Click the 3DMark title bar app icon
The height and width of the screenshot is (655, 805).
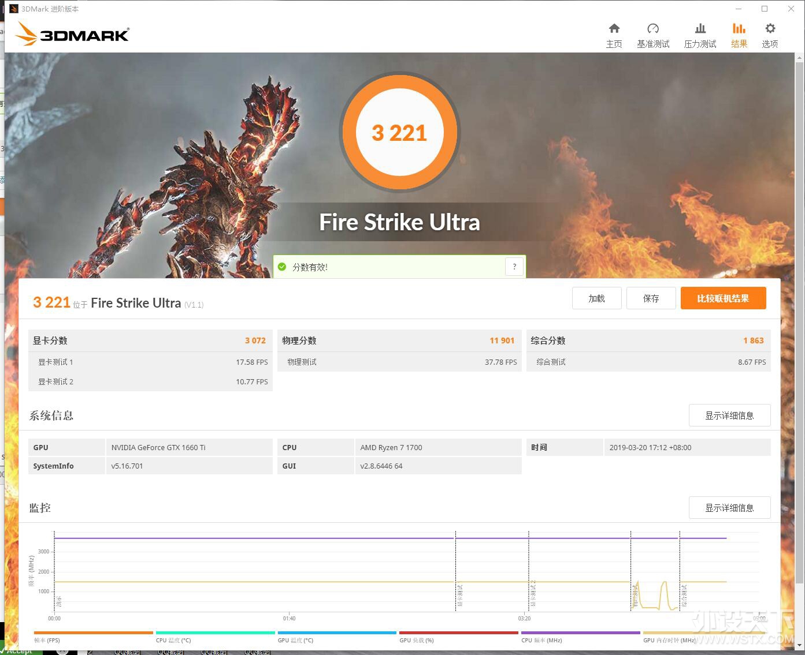coord(14,9)
